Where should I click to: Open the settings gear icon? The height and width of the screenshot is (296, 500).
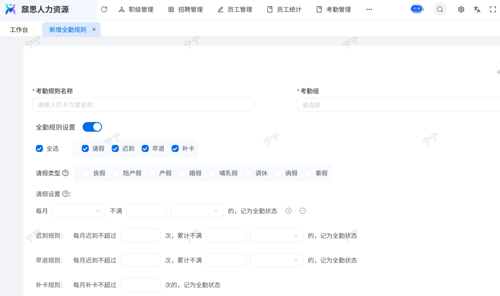tap(461, 9)
